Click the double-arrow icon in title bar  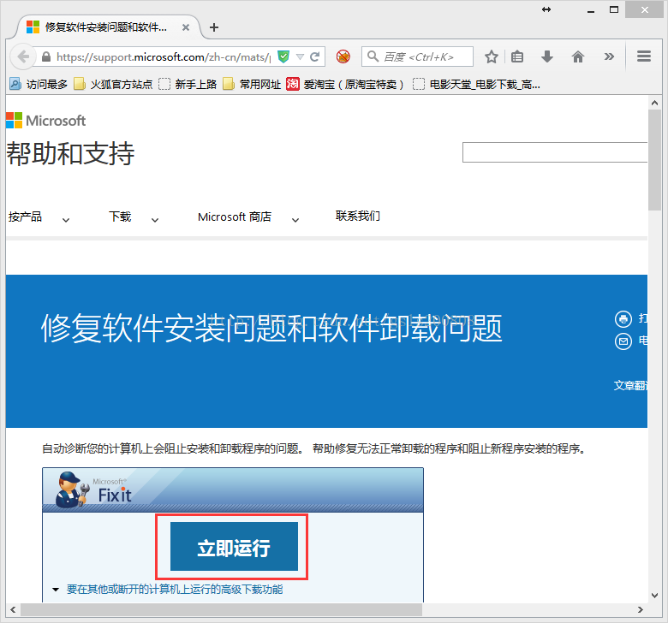pyautogui.click(x=546, y=9)
